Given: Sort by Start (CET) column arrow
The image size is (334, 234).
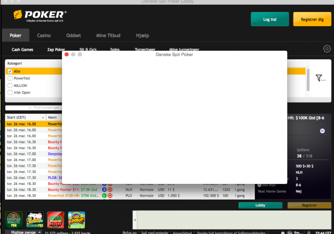Looking at the screenshot, I should [x=43, y=117].
